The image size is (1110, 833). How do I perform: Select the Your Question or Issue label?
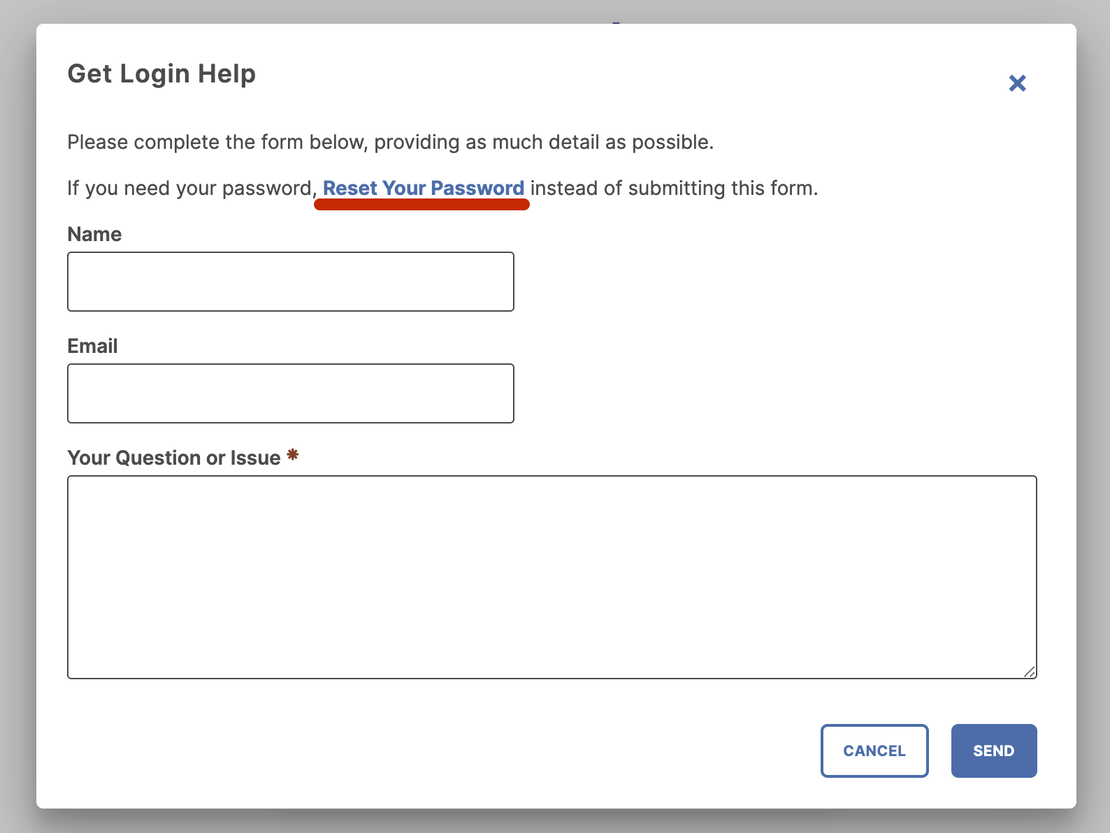[x=174, y=458]
